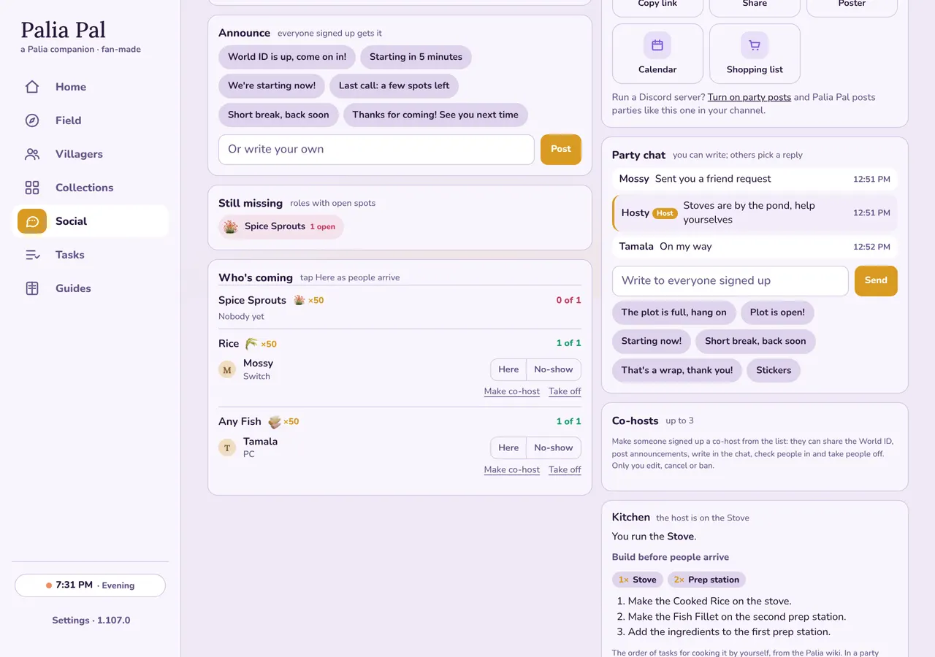
Task: Open Settings · 1.107.0 link
Action: [x=91, y=620]
